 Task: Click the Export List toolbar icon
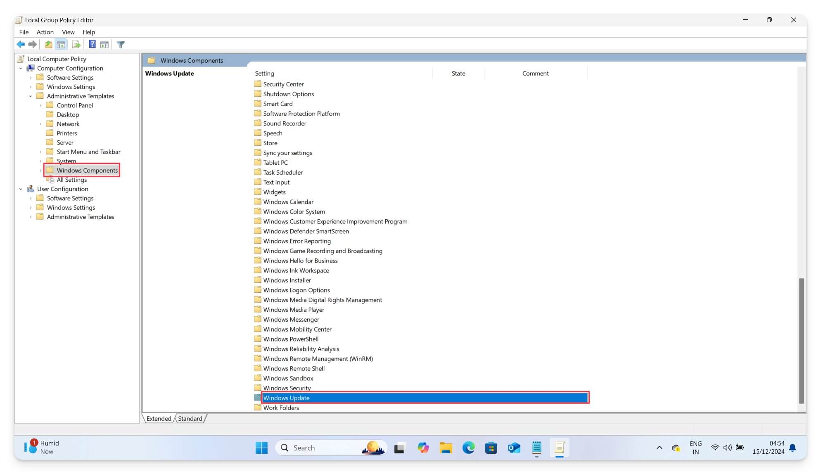pos(76,44)
